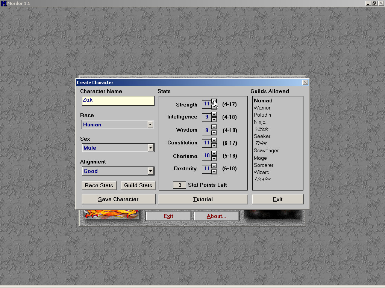385x288 pixels.
Task: Click the Strength value box showing 11
Action: click(206, 104)
